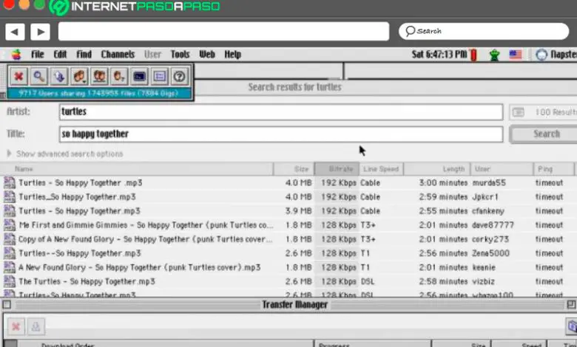Screen dimensions: 577x347
Task: Sort results by Bitrate column header
Action: (x=337, y=169)
